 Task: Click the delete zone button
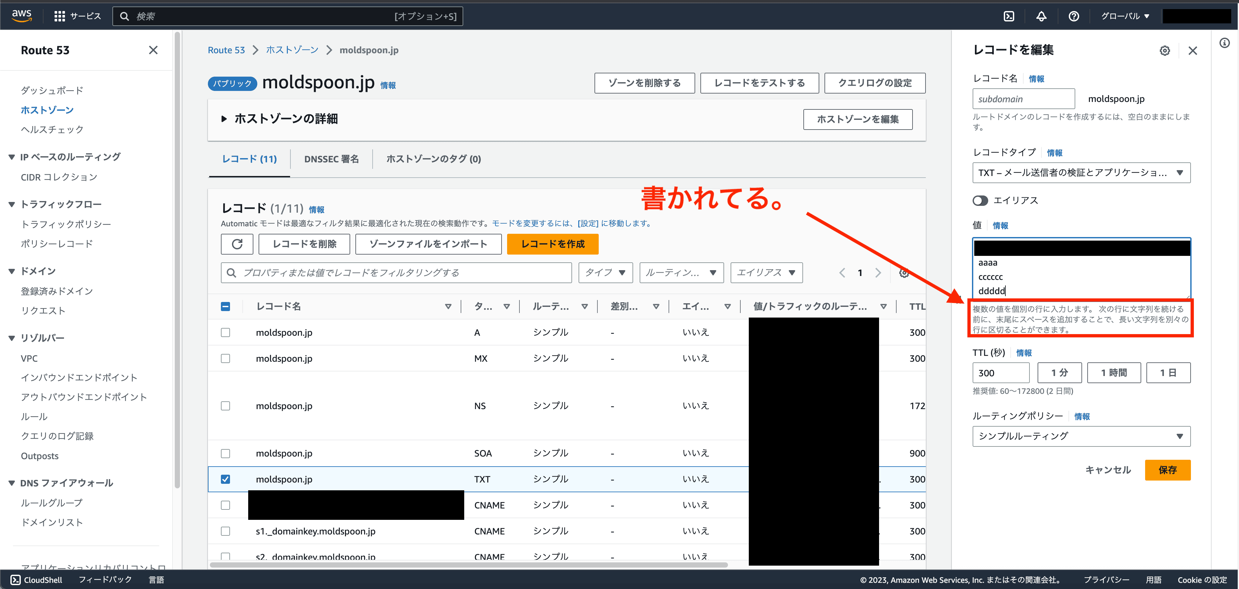tap(645, 83)
